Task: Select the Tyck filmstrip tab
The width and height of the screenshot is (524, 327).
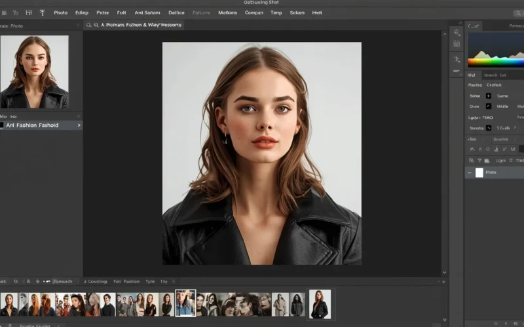Action: tap(150, 282)
